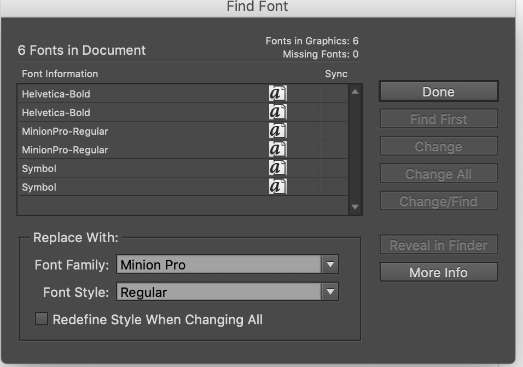Open the Font Family dropdown

[x=329, y=264]
